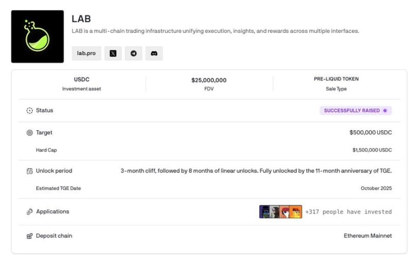Click the Unlock period calendar icon
Viewport: 417px width, 261px height.
[29, 171]
